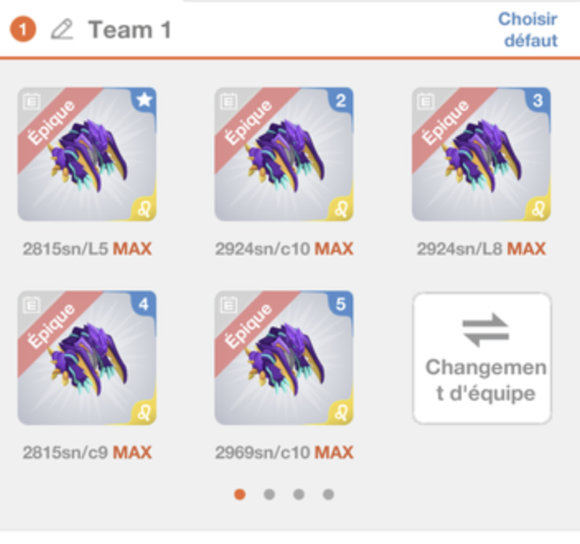Click the pencil icon to rename Team 1
This screenshot has height=544, width=580.
pos(62,30)
